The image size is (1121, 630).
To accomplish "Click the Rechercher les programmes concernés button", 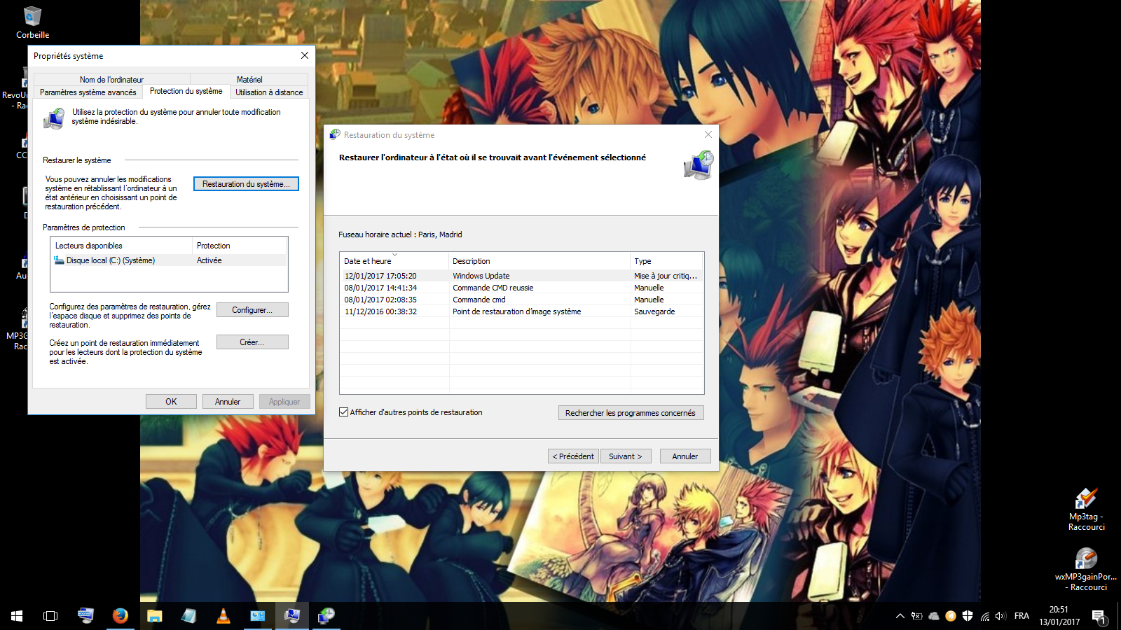I will [x=631, y=413].
